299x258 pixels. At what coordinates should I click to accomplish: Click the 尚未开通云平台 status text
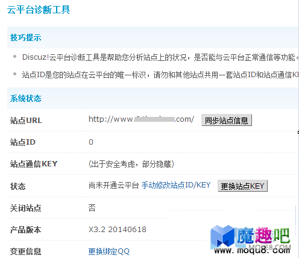pyautogui.click(x=114, y=185)
